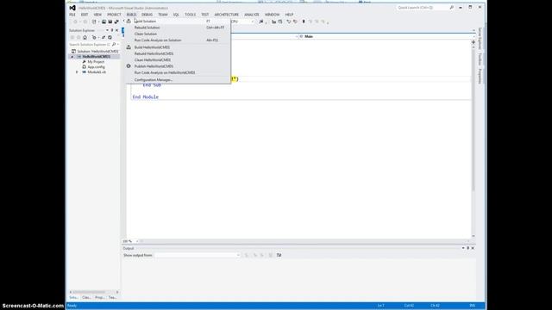Choose Rebuild HelloWorldCMD1 menu entry
This screenshot has height=310, width=552.
(178, 53)
